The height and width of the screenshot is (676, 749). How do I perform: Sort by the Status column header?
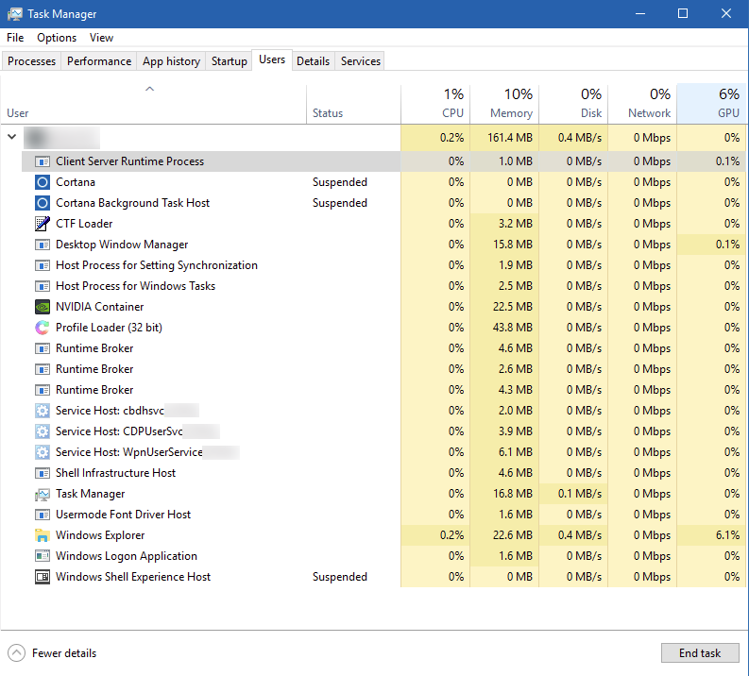[x=353, y=104]
